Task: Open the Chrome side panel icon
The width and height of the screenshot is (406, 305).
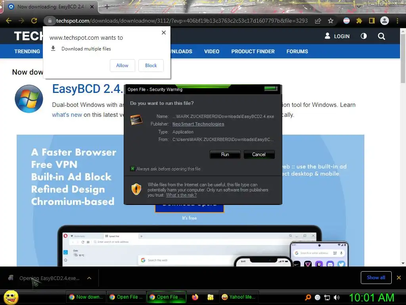Action: click(x=372, y=21)
